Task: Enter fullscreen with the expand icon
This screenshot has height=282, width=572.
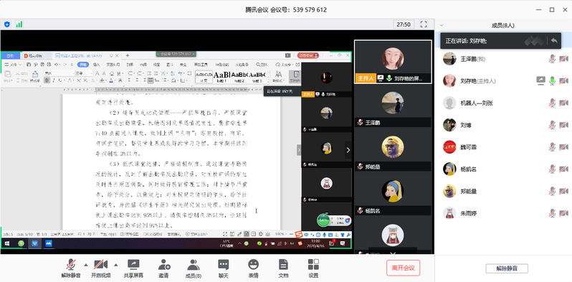Action: [x=424, y=24]
